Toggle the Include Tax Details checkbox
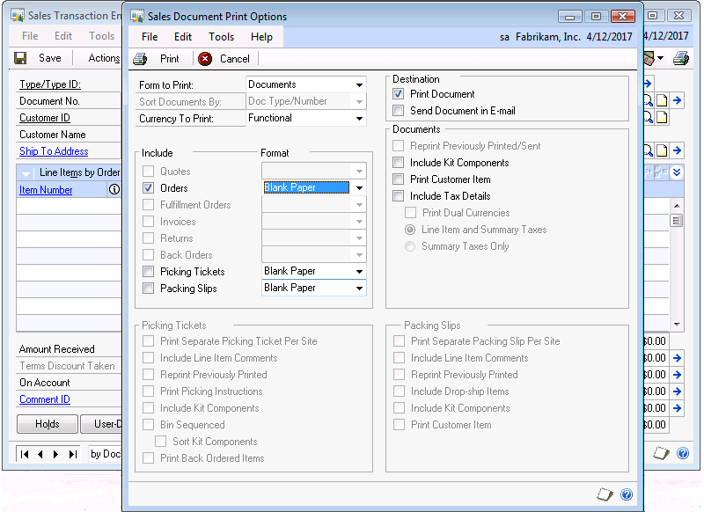 (399, 196)
